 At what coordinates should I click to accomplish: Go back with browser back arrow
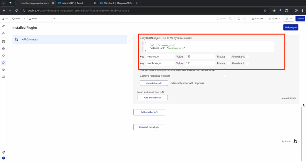pos(4,10)
